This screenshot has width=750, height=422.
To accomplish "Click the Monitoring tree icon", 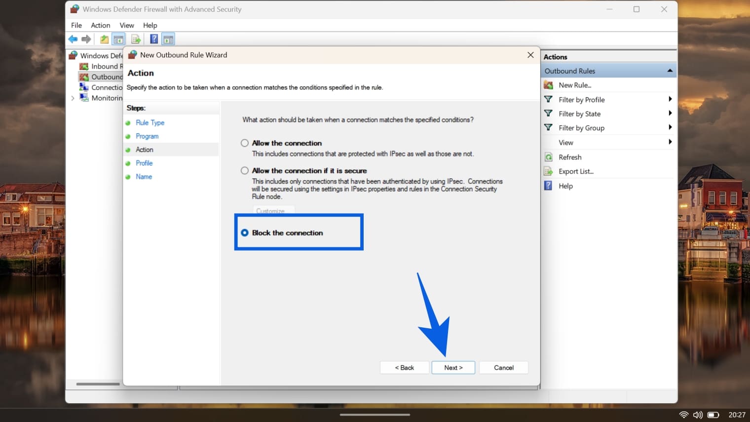I will click(84, 98).
